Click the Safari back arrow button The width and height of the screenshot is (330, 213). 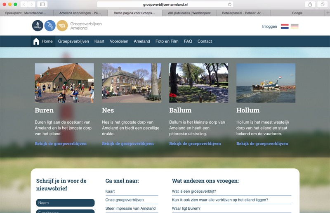(24, 4)
